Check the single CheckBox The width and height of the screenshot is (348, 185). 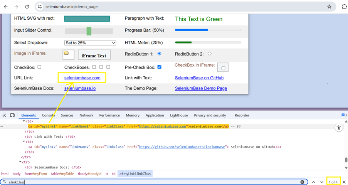[39, 67]
